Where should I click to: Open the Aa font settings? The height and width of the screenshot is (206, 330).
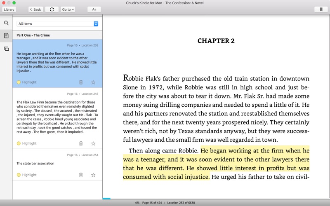coord(94,9)
